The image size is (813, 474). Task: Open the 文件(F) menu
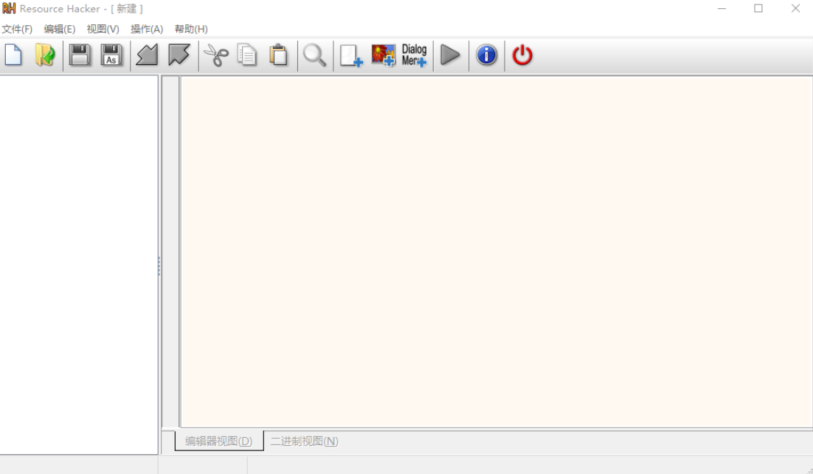17,30
